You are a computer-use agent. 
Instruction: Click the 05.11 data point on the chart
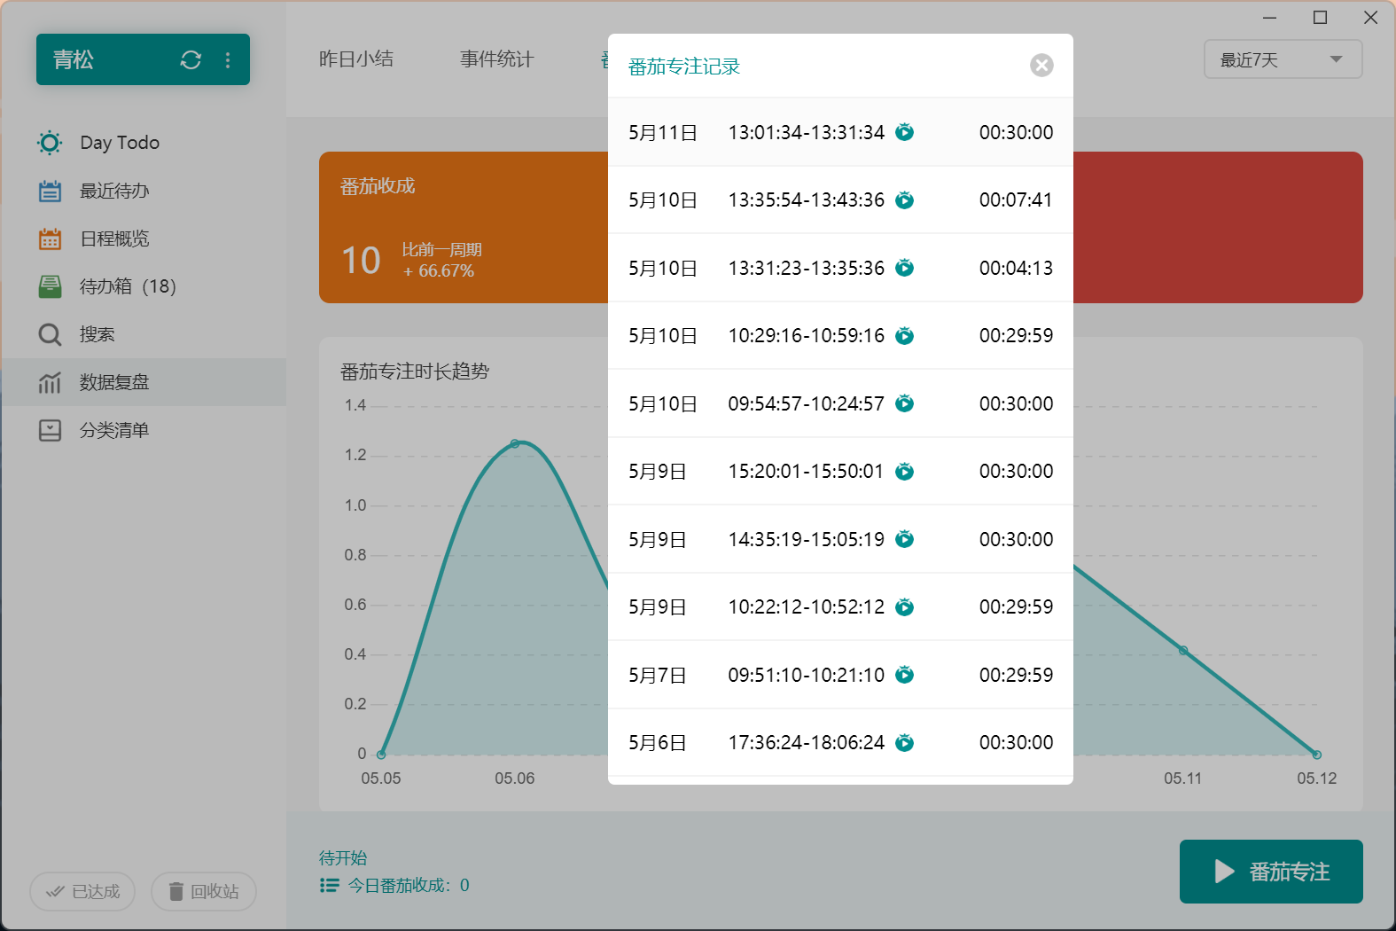pyautogui.click(x=1183, y=651)
